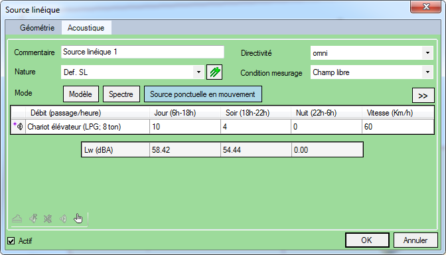Viewport: 446px width, 255px height.
Task: Click the Jour (6h-18h) column header
Action: (x=185, y=113)
